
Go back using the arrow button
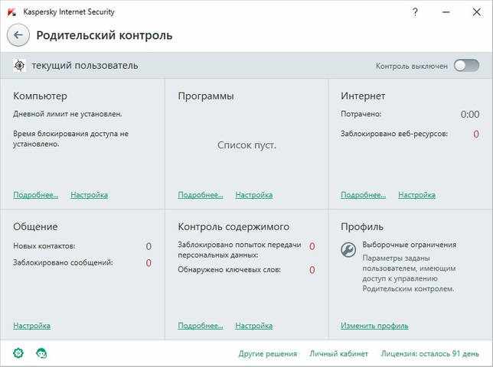[18, 35]
